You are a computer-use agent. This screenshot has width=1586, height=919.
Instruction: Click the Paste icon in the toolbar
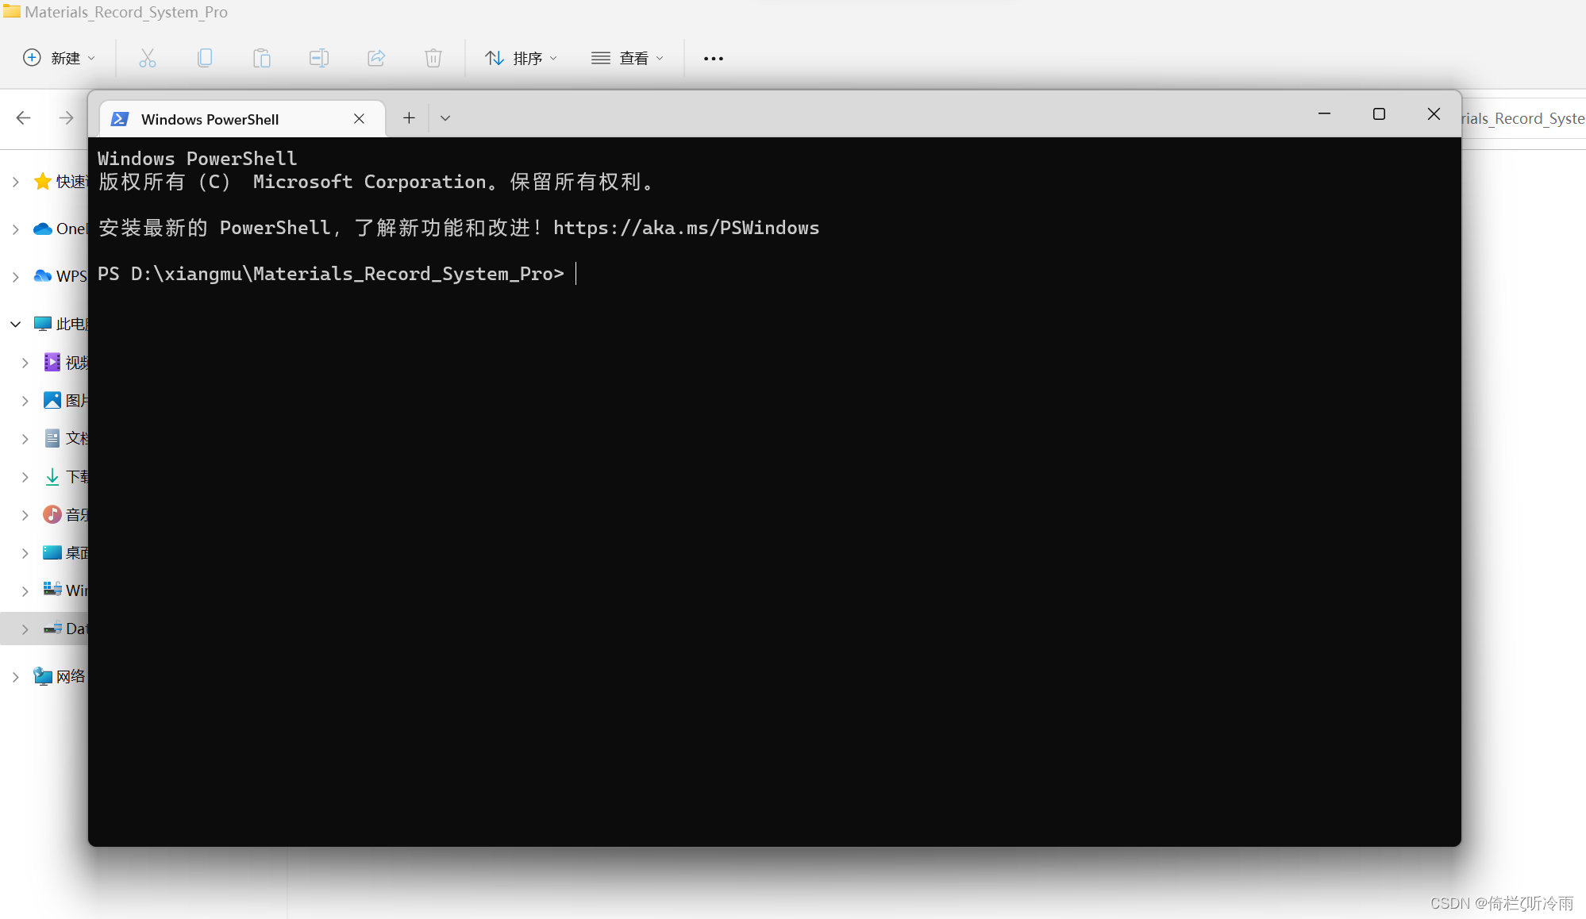click(x=262, y=57)
